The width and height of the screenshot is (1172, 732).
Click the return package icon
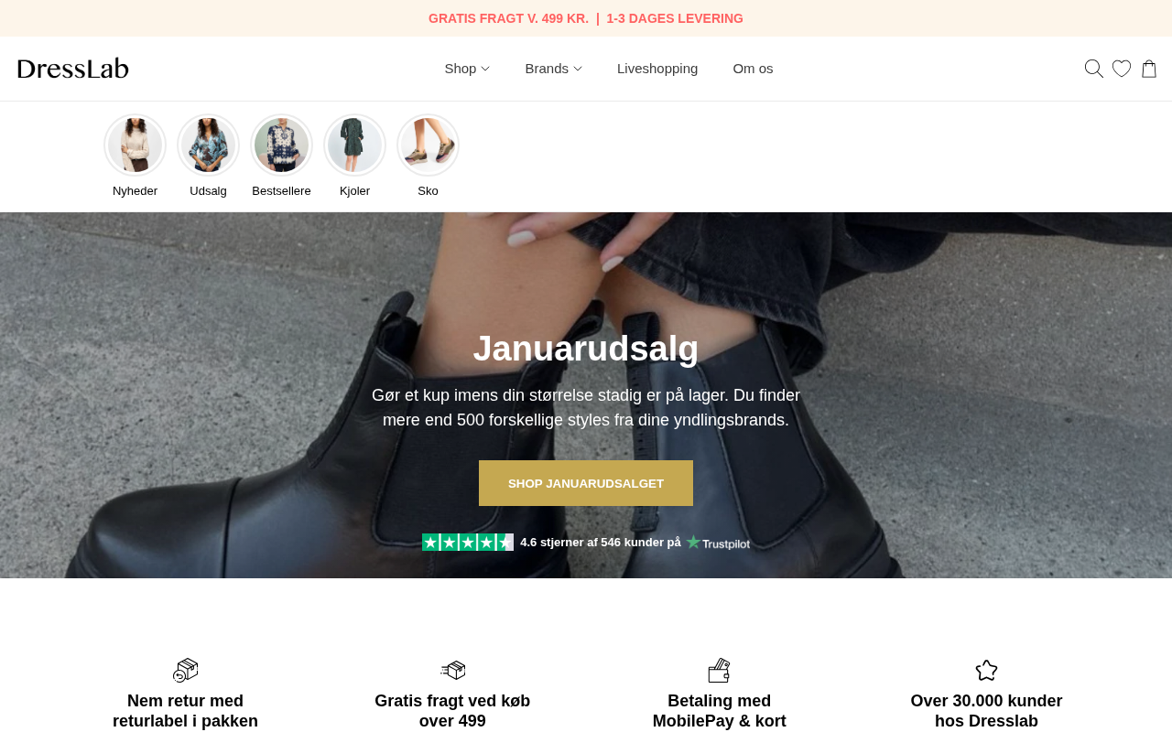click(x=185, y=670)
